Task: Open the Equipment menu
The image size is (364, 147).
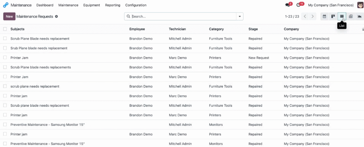Action: pyautogui.click(x=91, y=5)
